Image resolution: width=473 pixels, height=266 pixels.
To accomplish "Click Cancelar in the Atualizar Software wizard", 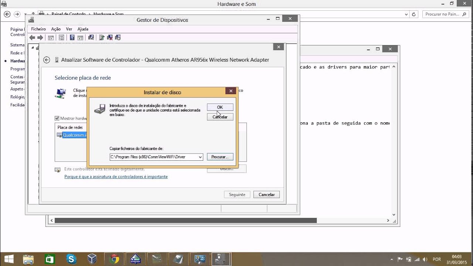I will pos(266,194).
